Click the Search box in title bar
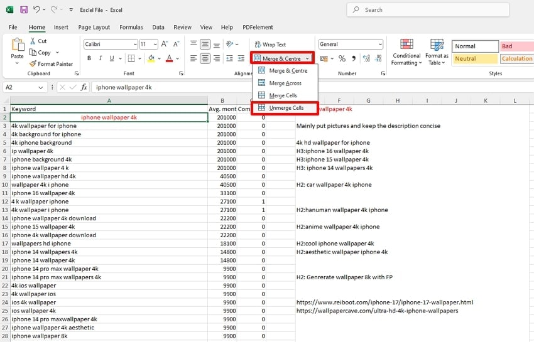 click(428, 10)
